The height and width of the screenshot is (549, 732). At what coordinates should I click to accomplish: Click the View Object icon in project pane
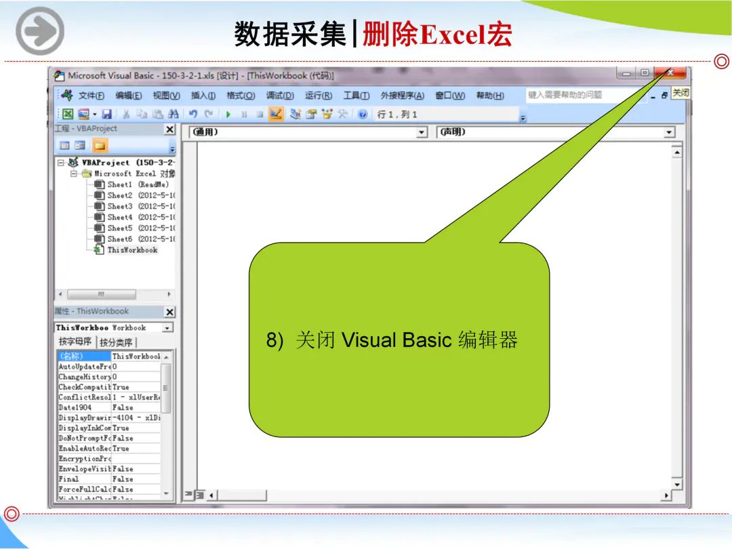[x=80, y=146]
